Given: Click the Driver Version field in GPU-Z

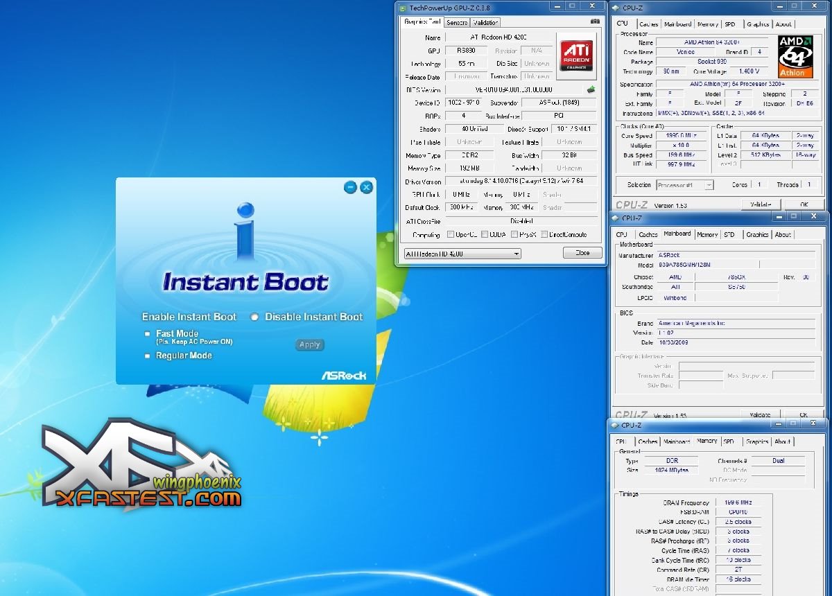Looking at the screenshot, I should tap(521, 182).
